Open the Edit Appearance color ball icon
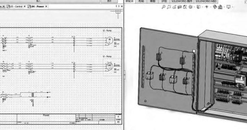This screenshot has width=247, height=130. tap(215, 7)
